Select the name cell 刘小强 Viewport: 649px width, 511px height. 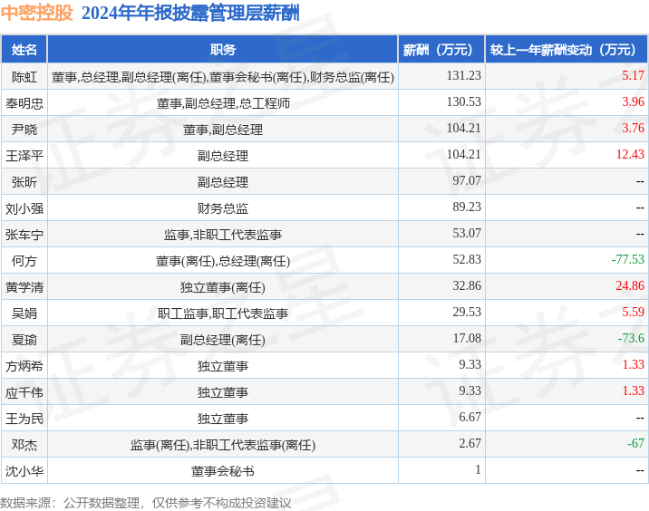(24, 208)
